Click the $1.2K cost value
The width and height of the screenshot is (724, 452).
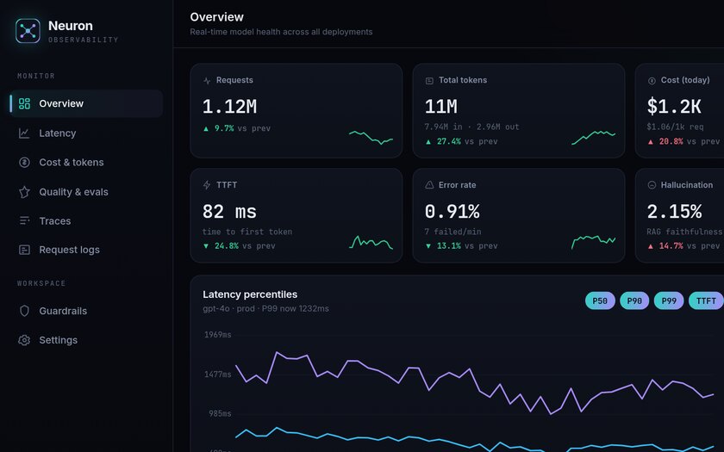click(x=674, y=107)
